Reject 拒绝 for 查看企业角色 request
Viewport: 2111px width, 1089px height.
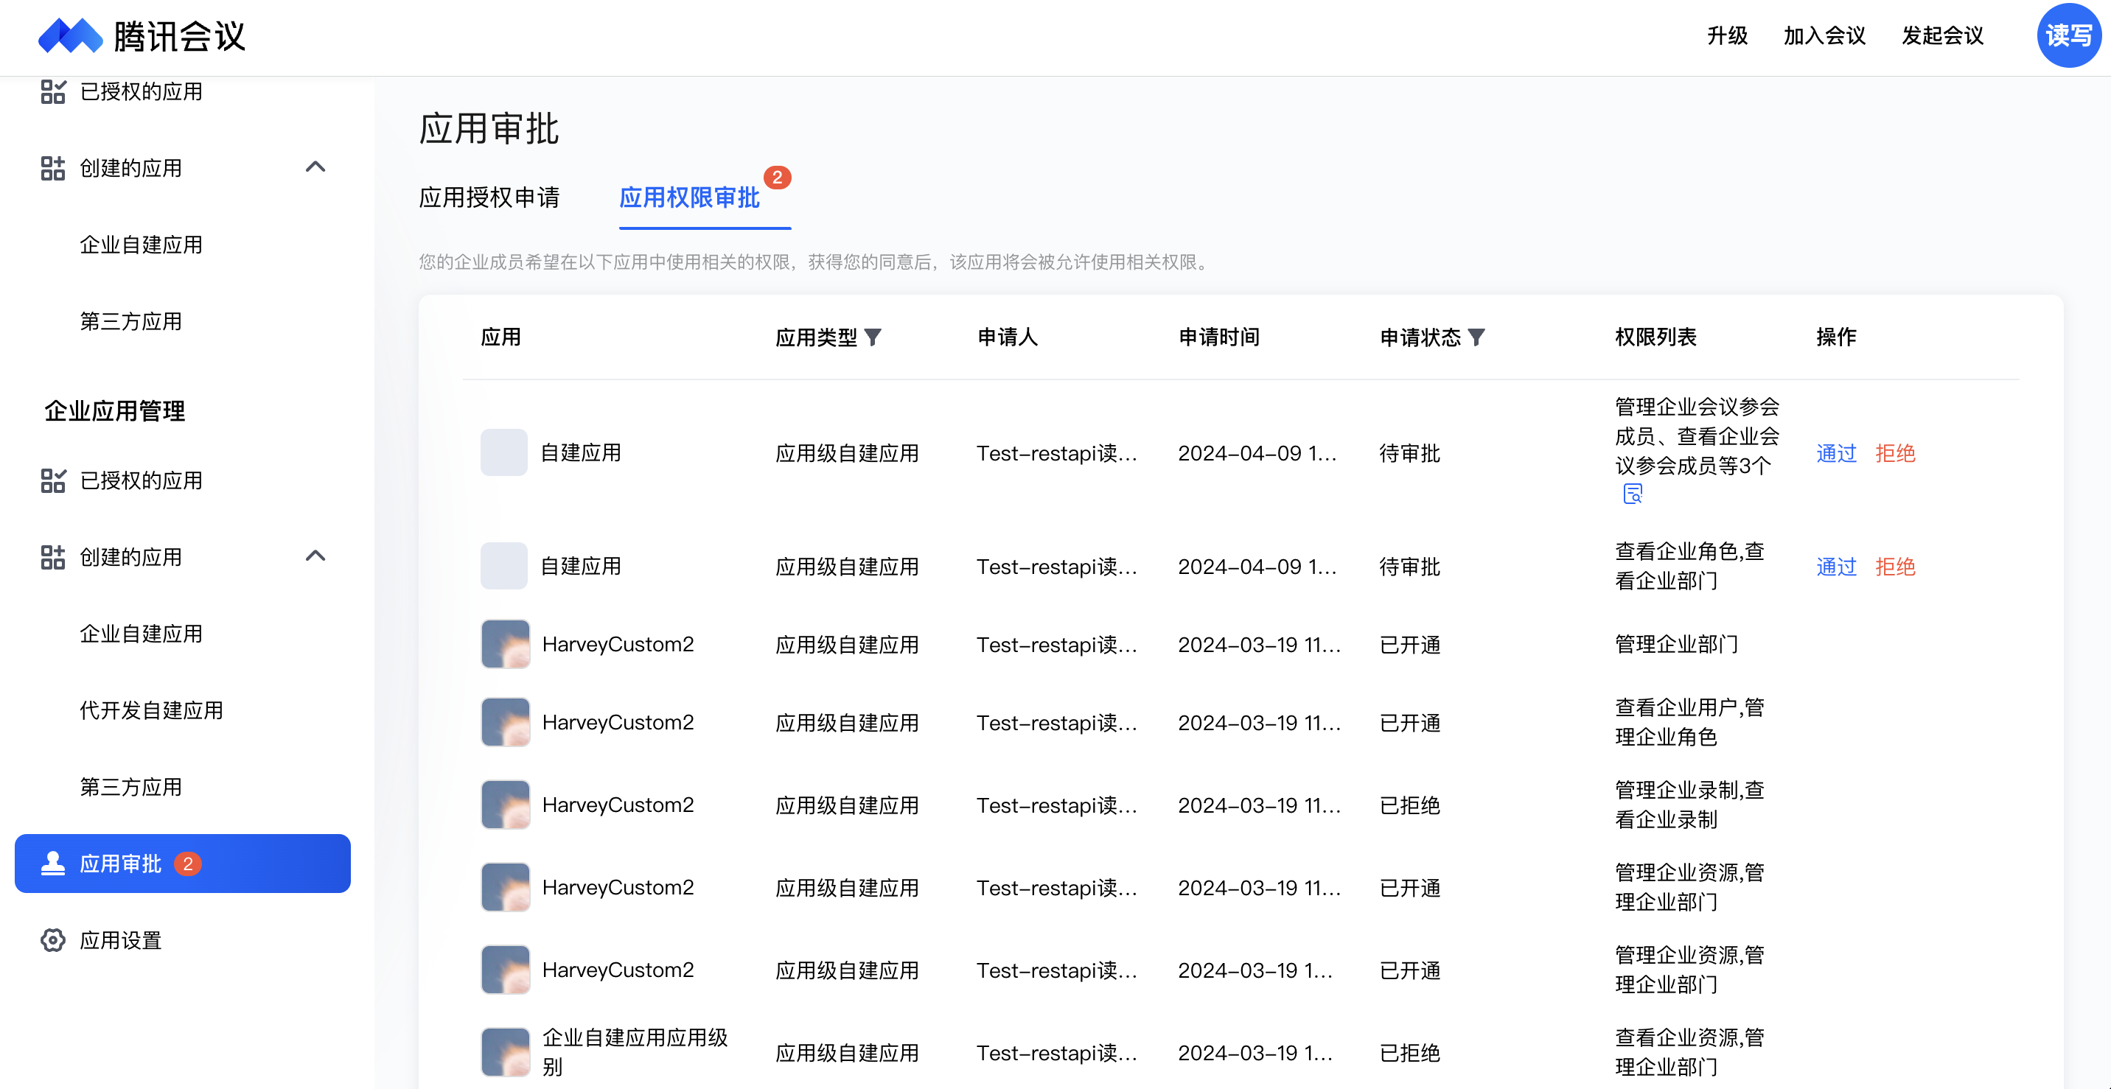(1894, 566)
